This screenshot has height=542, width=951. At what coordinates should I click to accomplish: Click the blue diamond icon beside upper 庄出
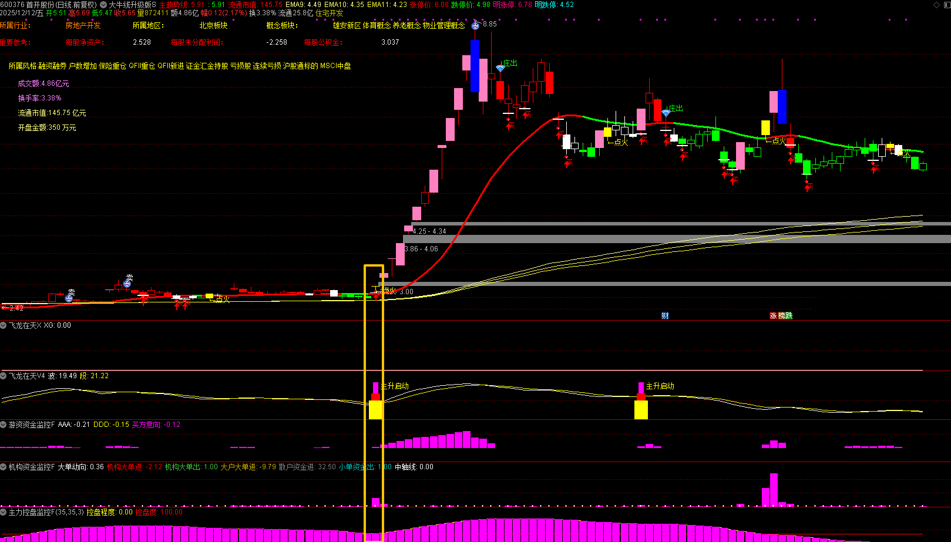(500, 68)
